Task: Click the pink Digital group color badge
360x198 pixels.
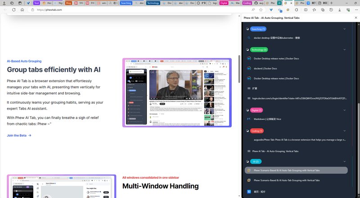Action: [256, 110]
